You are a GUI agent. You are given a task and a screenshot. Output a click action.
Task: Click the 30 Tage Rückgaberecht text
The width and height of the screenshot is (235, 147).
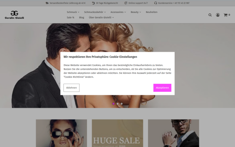point(107,3)
